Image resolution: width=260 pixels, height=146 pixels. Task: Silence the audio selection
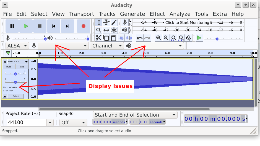[129, 38]
